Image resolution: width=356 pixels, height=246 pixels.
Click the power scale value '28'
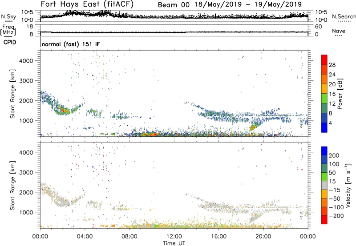[x=332, y=65]
